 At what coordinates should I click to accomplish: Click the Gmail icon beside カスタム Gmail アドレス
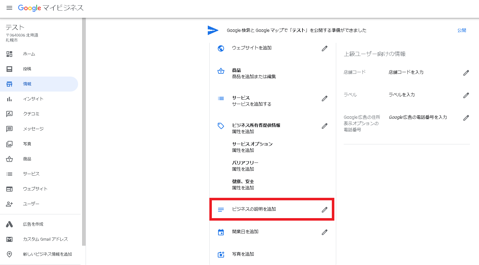tap(9, 239)
